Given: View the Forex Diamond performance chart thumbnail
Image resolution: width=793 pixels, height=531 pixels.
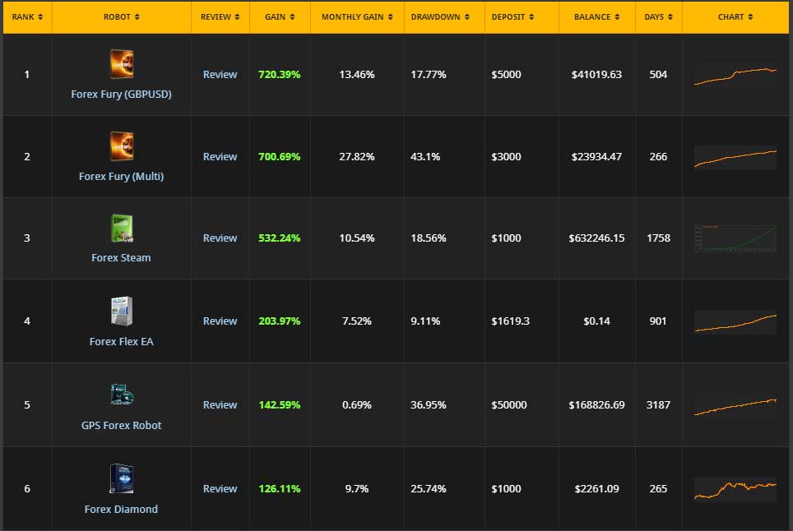Looking at the screenshot, I should pyautogui.click(x=735, y=488).
